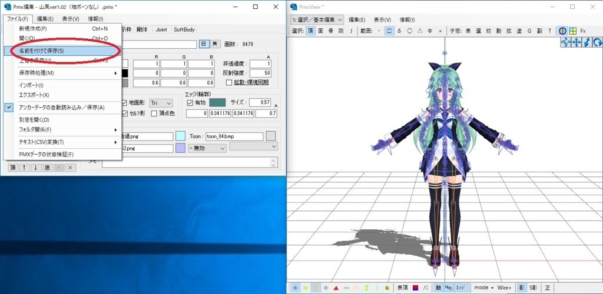The height and width of the screenshot is (294, 603).
Task: Select face (面) selection mode in PmxView
Action: pyautogui.click(x=320, y=31)
